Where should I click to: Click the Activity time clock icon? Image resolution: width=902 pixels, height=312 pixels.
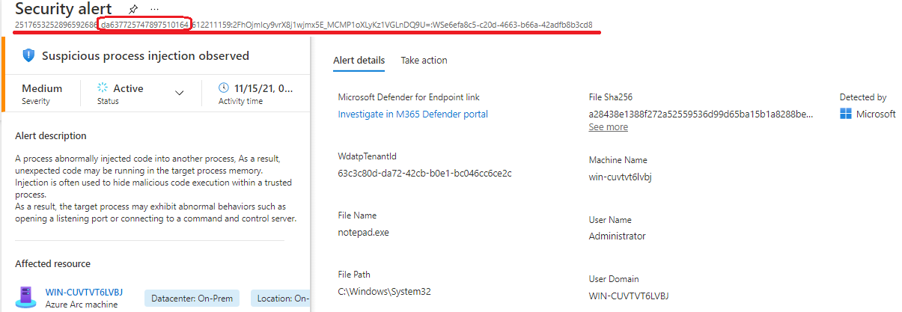[223, 88]
